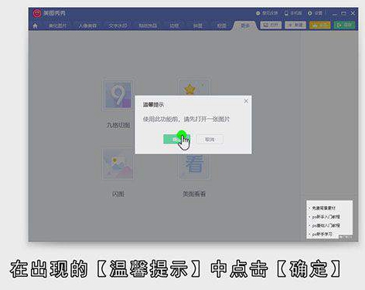Go to the home icon tab

[x=35, y=25]
